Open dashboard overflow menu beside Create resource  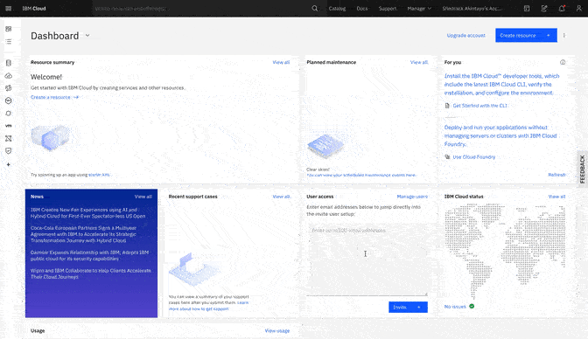(x=564, y=35)
